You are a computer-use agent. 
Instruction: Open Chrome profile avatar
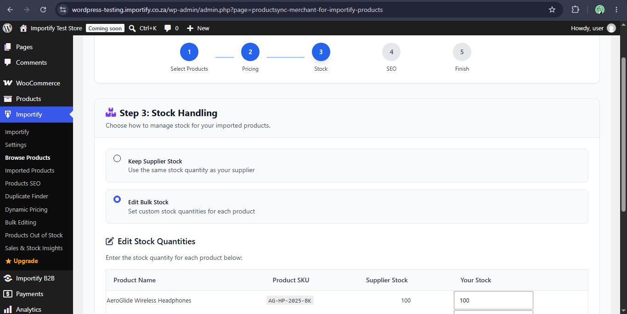tap(600, 10)
